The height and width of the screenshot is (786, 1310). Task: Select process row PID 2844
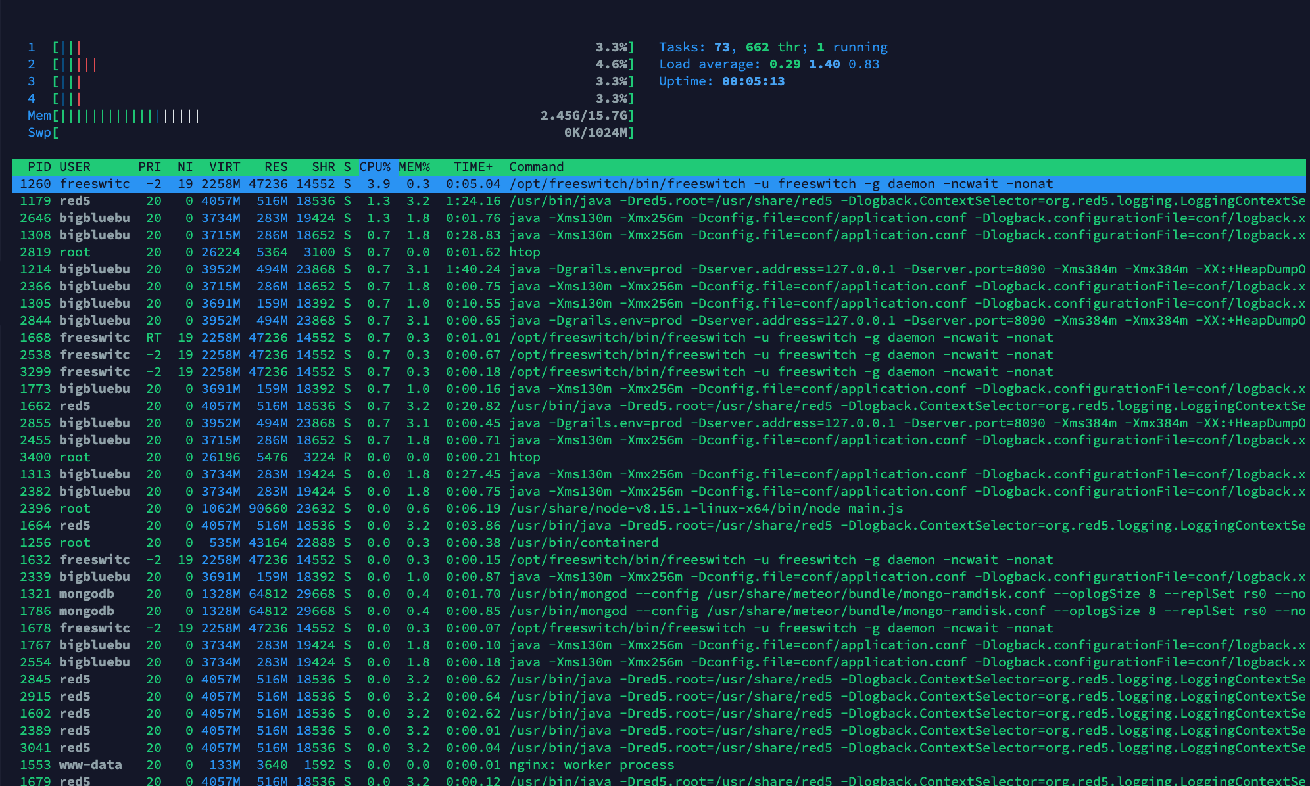[x=659, y=321]
